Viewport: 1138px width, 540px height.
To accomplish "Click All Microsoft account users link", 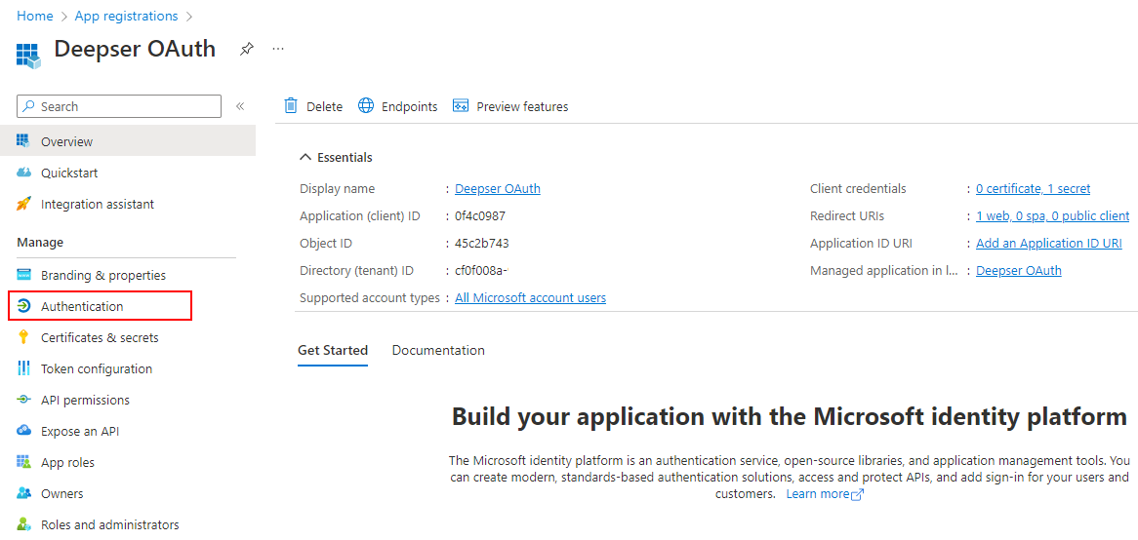I will pyautogui.click(x=531, y=298).
